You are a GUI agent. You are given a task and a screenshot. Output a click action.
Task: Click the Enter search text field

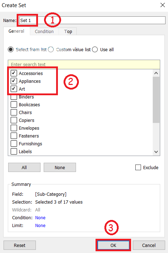(84, 65)
